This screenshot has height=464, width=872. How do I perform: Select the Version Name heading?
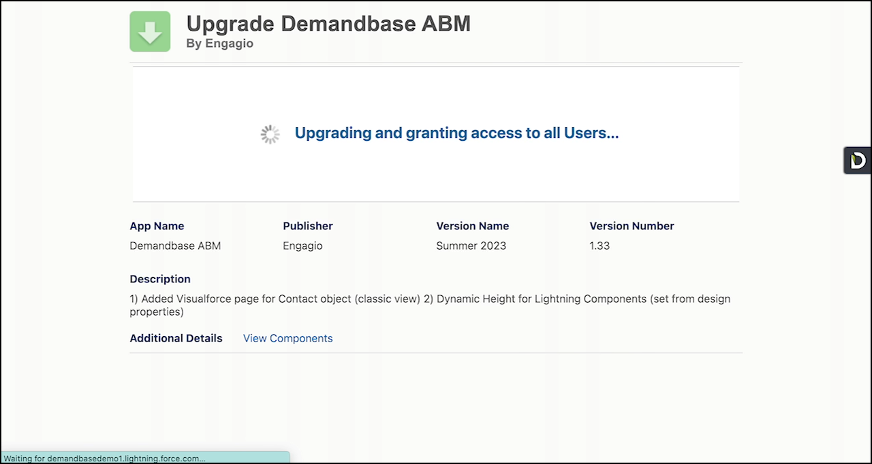(473, 226)
